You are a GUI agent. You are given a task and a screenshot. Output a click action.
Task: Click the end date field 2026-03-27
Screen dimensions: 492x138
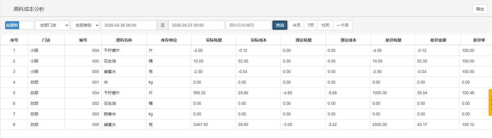tap(196, 25)
